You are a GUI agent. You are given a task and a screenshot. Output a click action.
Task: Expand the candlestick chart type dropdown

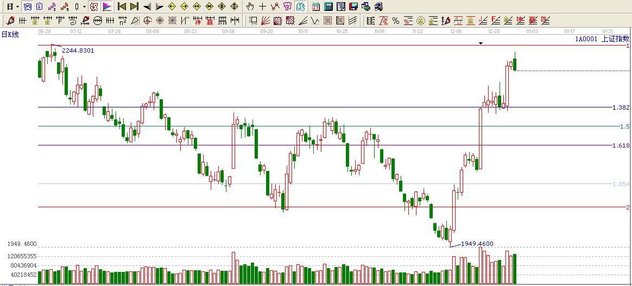pos(84,7)
